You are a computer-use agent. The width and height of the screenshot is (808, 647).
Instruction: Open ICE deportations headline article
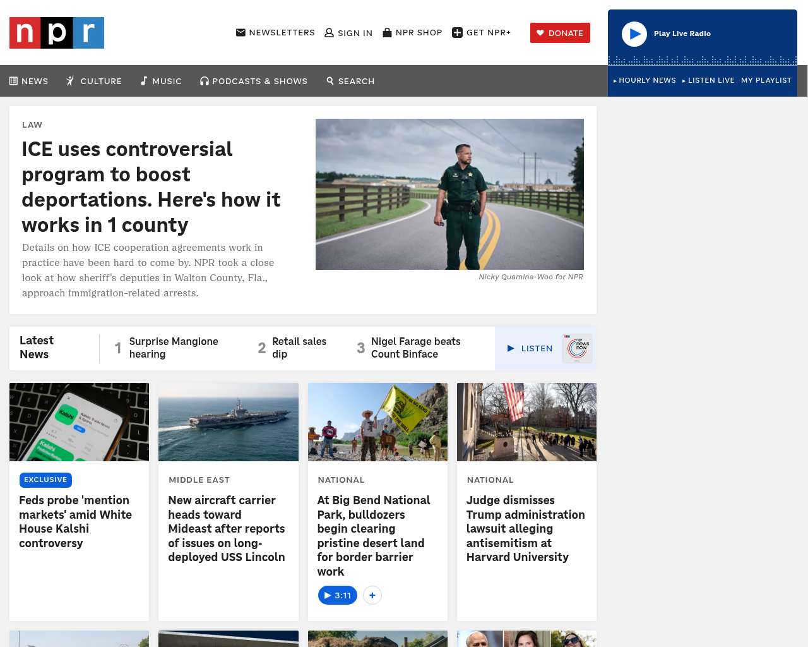(151, 187)
